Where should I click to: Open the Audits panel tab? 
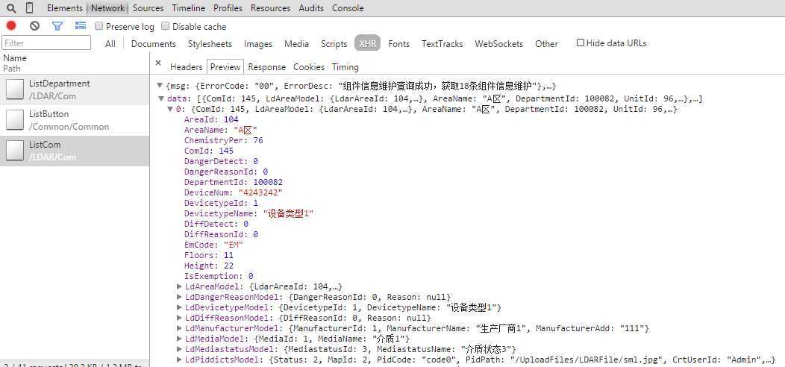[311, 8]
